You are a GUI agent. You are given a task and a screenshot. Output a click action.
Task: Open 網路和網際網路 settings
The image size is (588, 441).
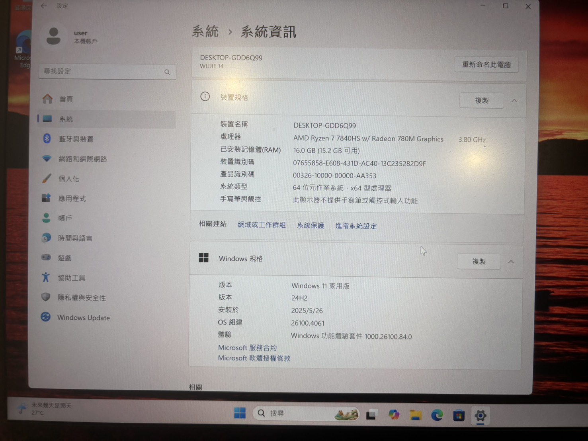(106, 159)
